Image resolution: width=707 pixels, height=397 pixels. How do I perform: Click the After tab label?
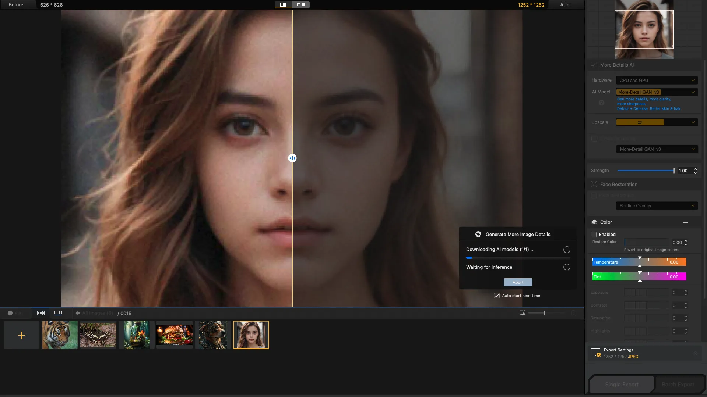[566, 5]
